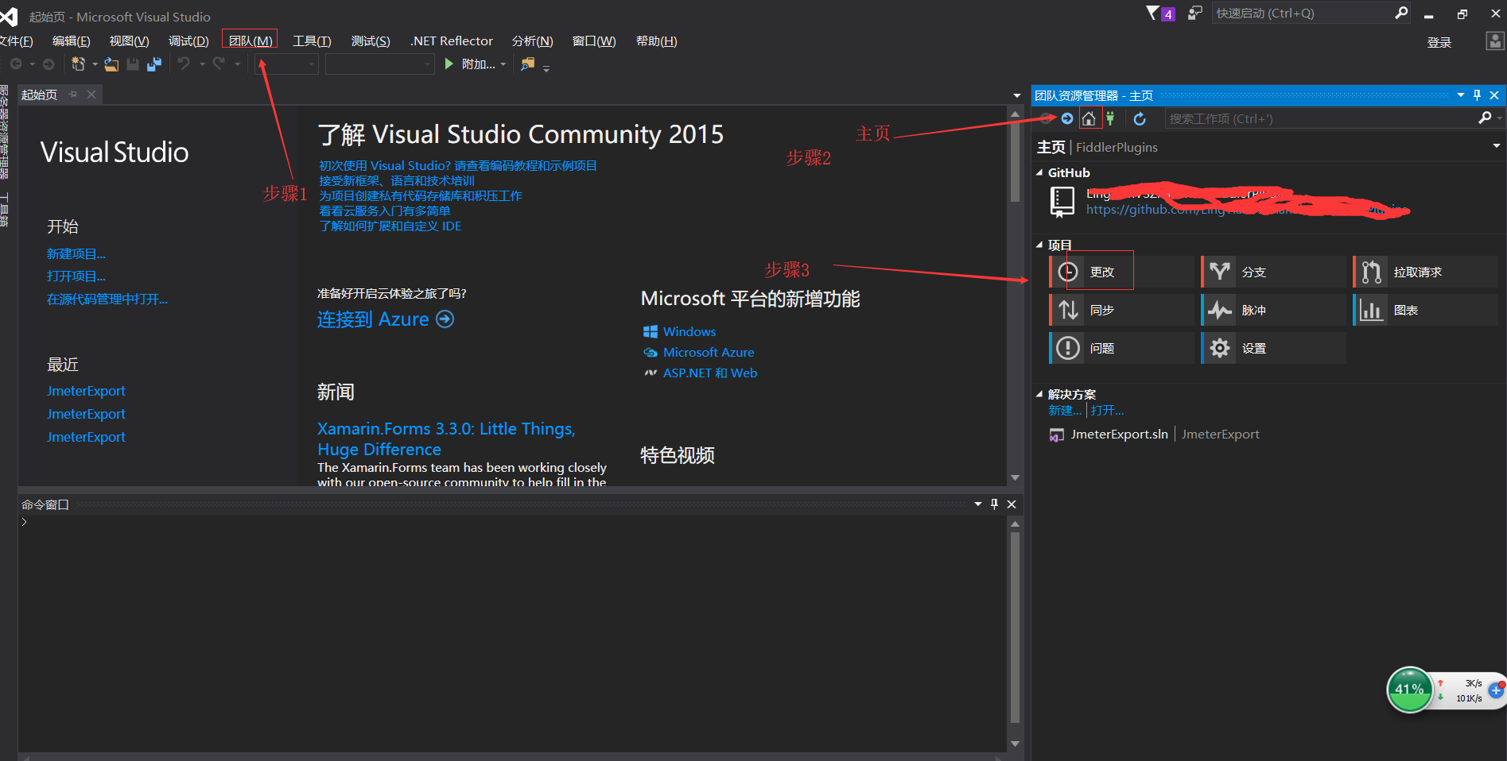Viewport: 1507px width, 761px height.
Task: Click the 命令窗口 vertical scrollbar
Action: click(x=1015, y=628)
